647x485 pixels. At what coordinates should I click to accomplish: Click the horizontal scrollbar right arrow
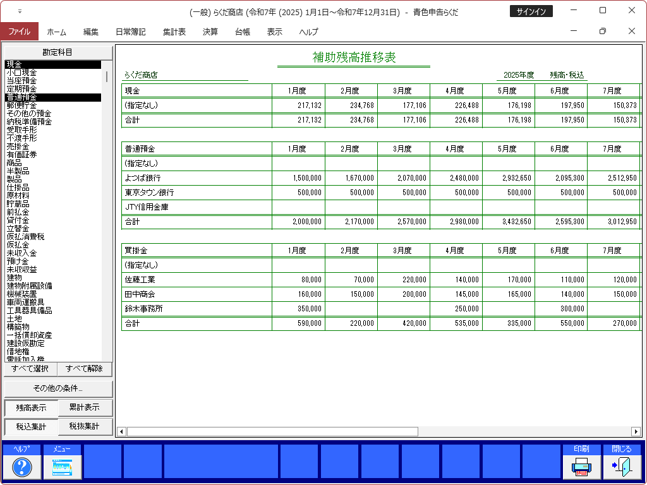point(636,431)
